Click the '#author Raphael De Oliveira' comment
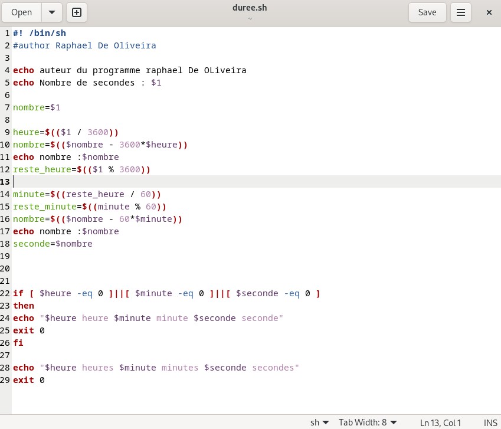The height and width of the screenshot is (429, 501). 84,45
